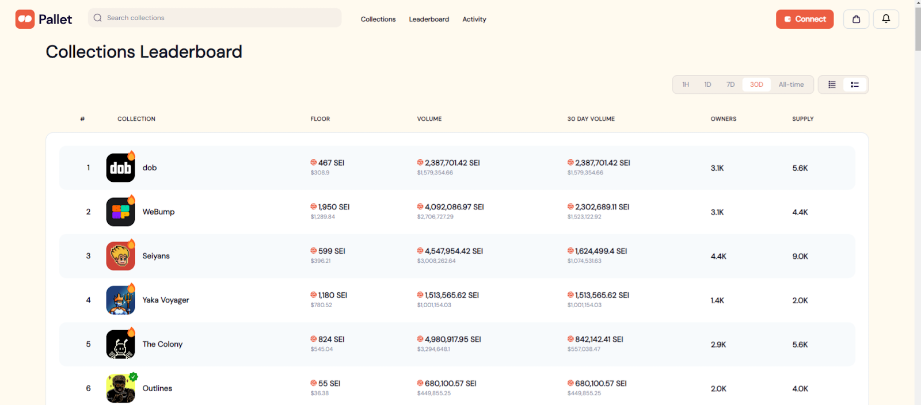
Task: Open the Yaka Voyager collection name
Action: 166,300
